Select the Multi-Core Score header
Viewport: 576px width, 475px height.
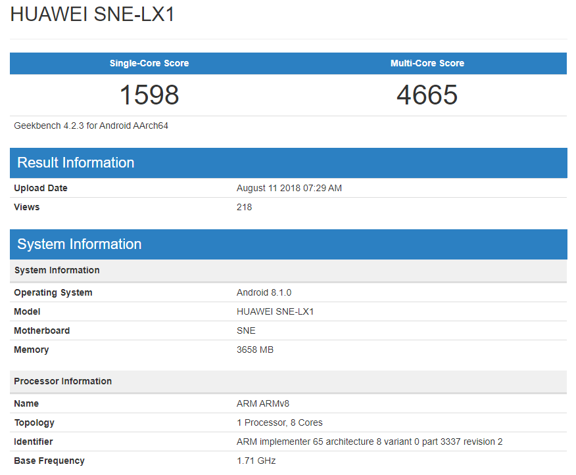(x=427, y=63)
